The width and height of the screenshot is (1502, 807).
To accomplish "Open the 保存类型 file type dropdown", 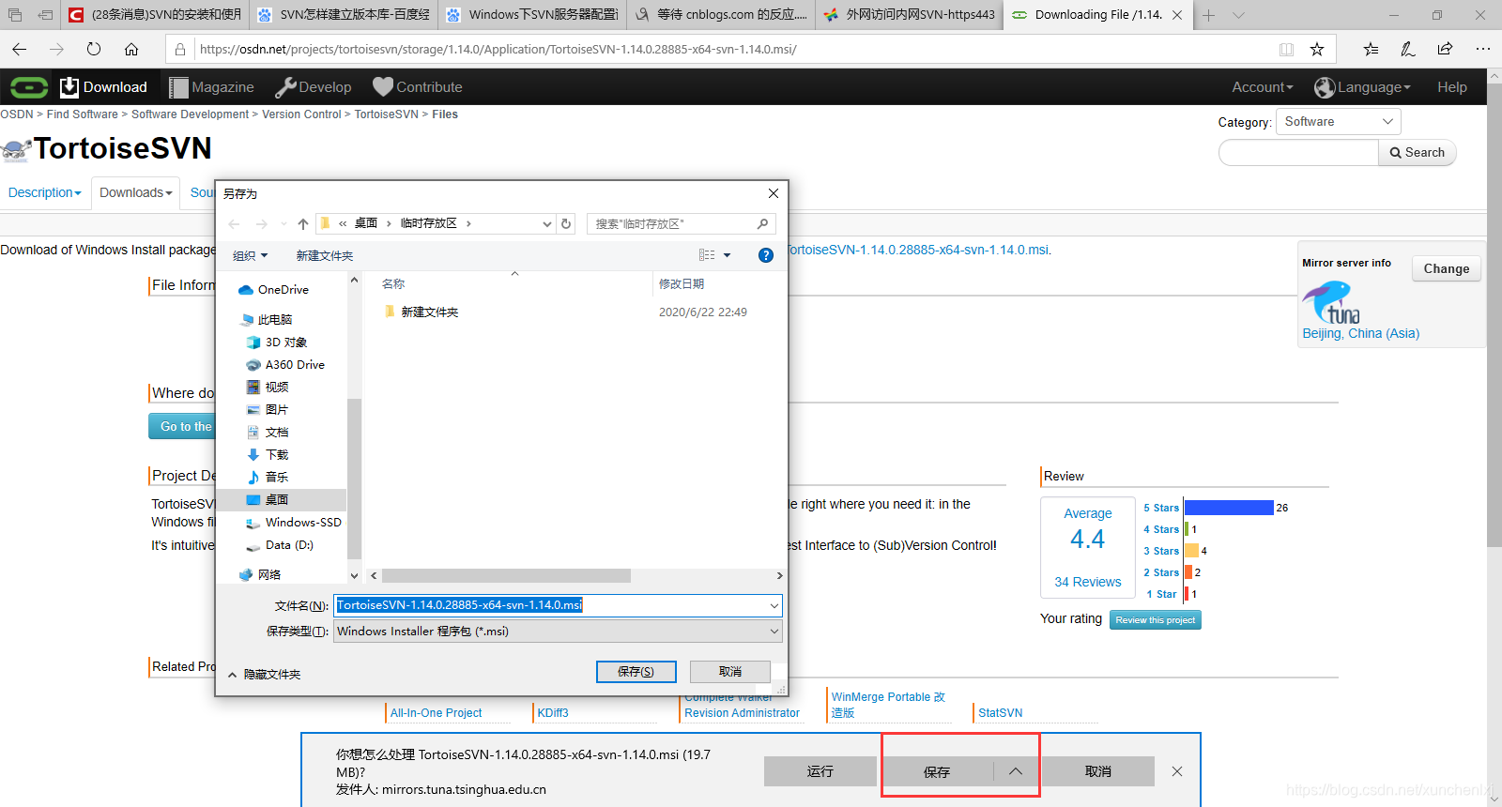I will [x=559, y=632].
